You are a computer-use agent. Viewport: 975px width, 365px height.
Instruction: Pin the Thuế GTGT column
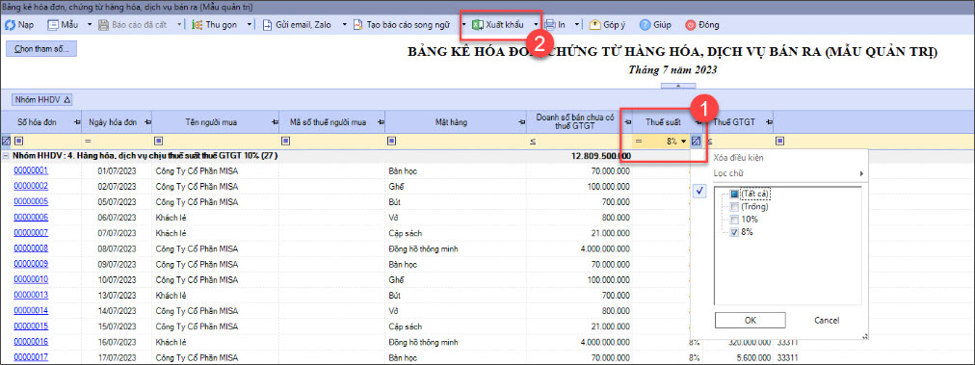(x=769, y=122)
